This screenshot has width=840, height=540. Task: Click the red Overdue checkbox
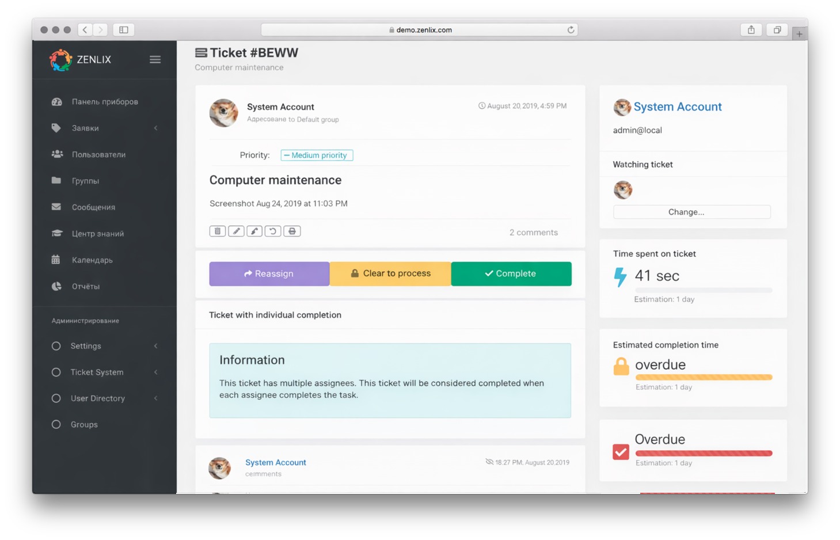[x=621, y=452]
